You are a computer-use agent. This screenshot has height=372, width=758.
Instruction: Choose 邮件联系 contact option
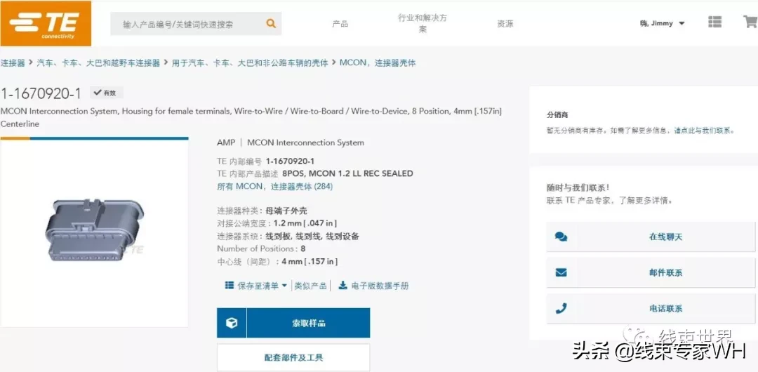[x=651, y=273]
